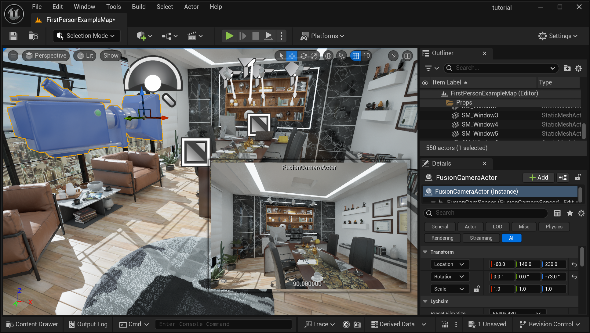Viewport: 590px width, 333px height.
Task: Open the Build menu
Action: click(x=139, y=7)
